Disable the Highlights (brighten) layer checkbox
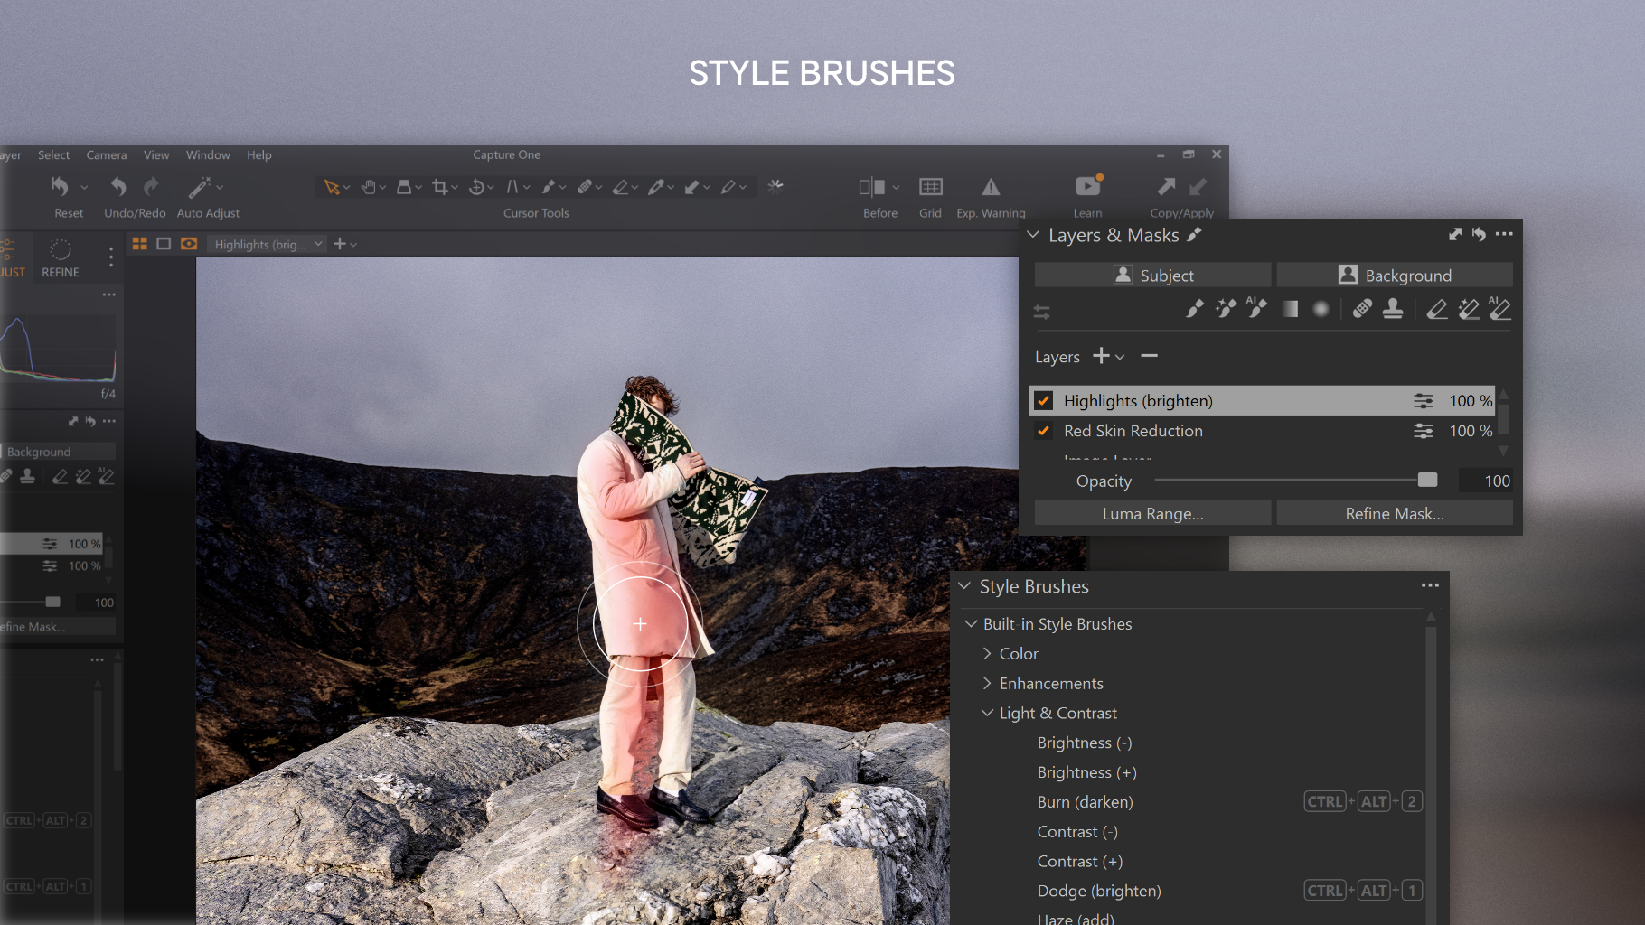The width and height of the screenshot is (1645, 925). (x=1044, y=400)
